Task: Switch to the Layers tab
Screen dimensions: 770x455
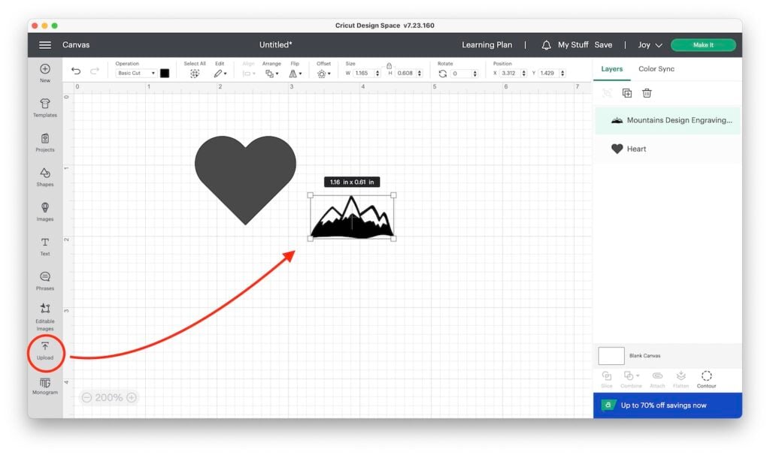Action: pos(611,68)
